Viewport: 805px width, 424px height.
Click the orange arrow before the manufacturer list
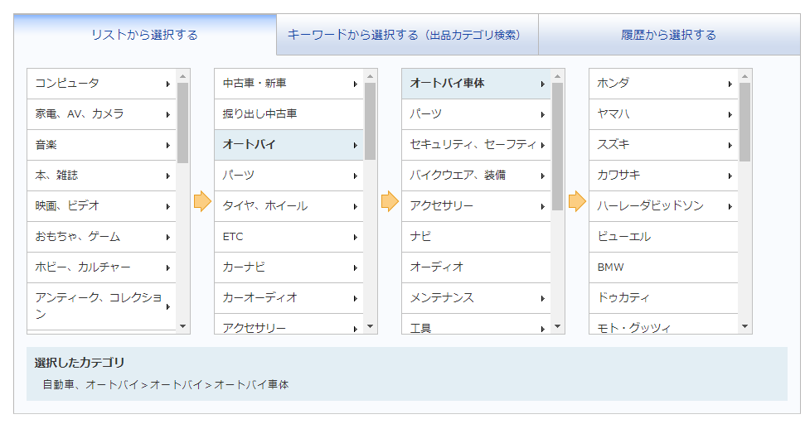(577, 201)
